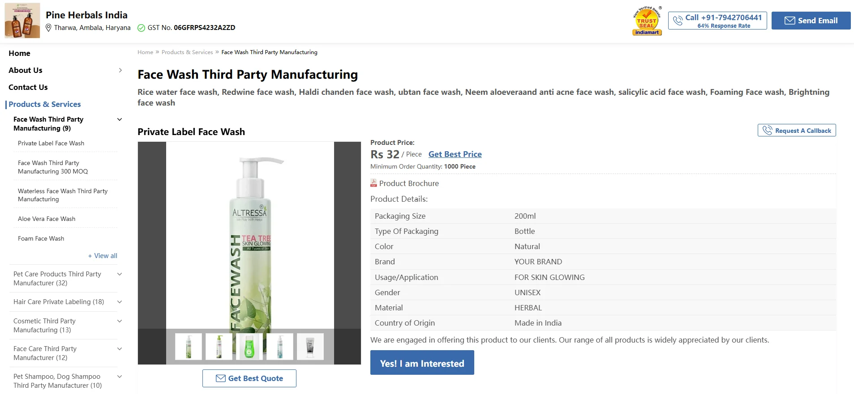Click Yes! I am Interested button

pyautogui.click(x=422, y=363)
